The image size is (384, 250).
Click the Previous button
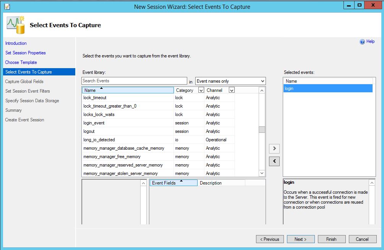pos(270,239)
